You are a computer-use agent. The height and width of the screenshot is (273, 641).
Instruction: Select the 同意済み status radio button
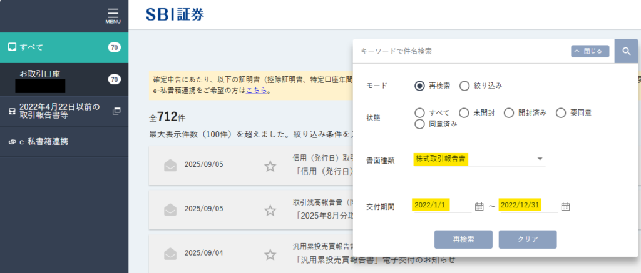tap(419, 124)
